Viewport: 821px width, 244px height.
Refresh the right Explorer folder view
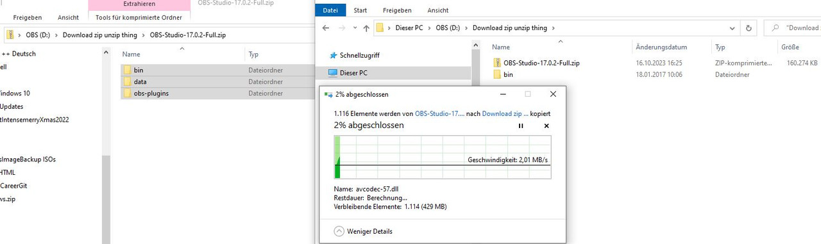[x=749, y=28]
